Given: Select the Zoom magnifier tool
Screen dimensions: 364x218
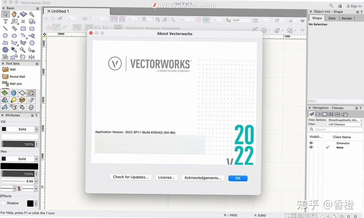Looking at the screenshot, I should [31, 15].
